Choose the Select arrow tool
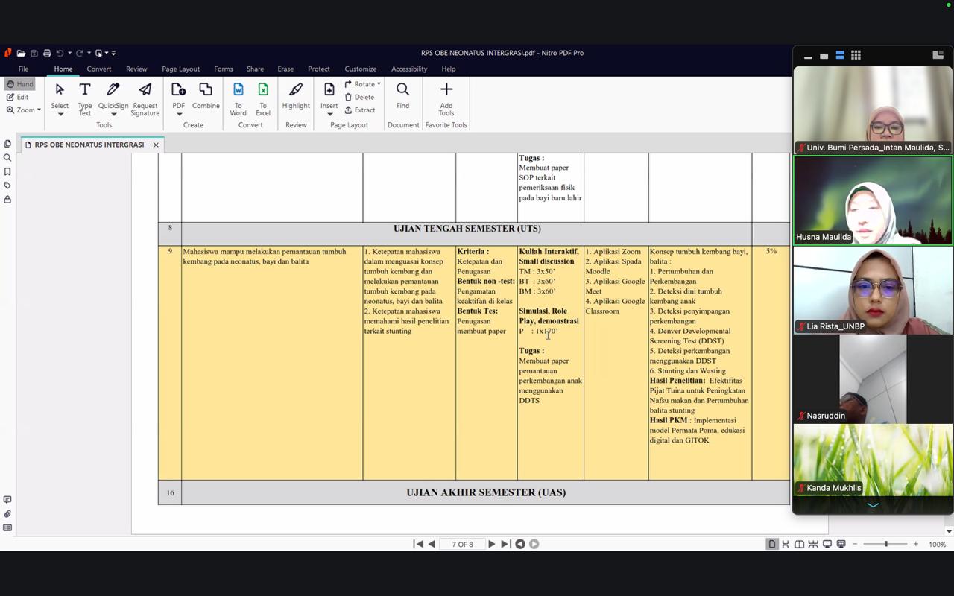This screenshot has width=954, height=596. coord(60,90)
